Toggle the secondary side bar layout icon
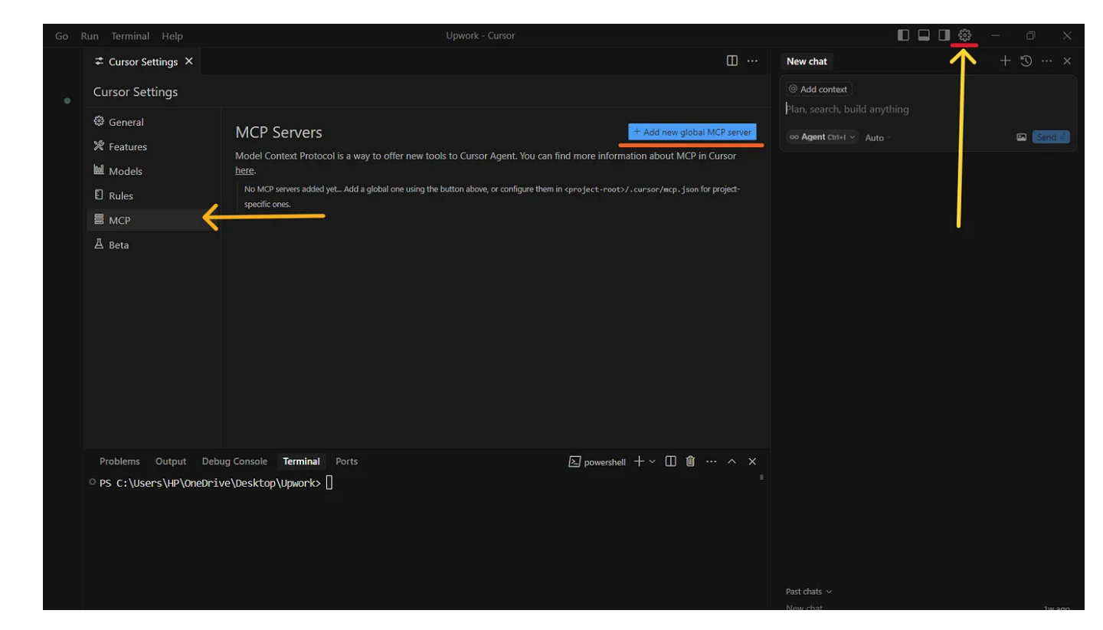 (x=944, y=35)
